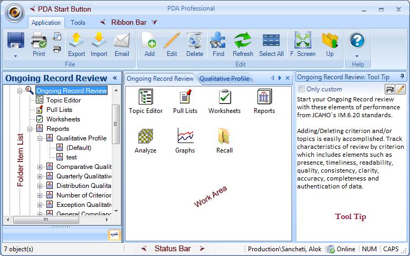Open dropdown arrow under Save icon
410x256 pixels.
16,56
